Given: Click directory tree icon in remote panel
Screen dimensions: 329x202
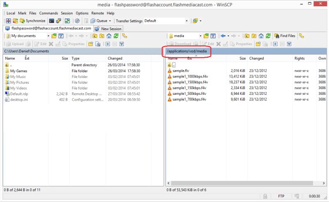Looking at the screenshot, I should coord(301,36).
